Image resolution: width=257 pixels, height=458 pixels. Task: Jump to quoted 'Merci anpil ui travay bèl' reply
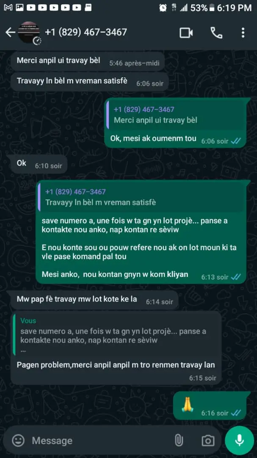click(176, 115)
